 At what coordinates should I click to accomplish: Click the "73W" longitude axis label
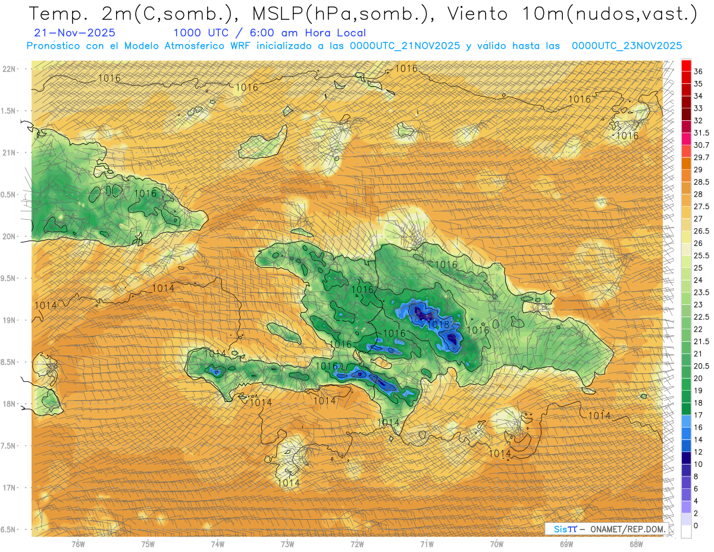287,544
